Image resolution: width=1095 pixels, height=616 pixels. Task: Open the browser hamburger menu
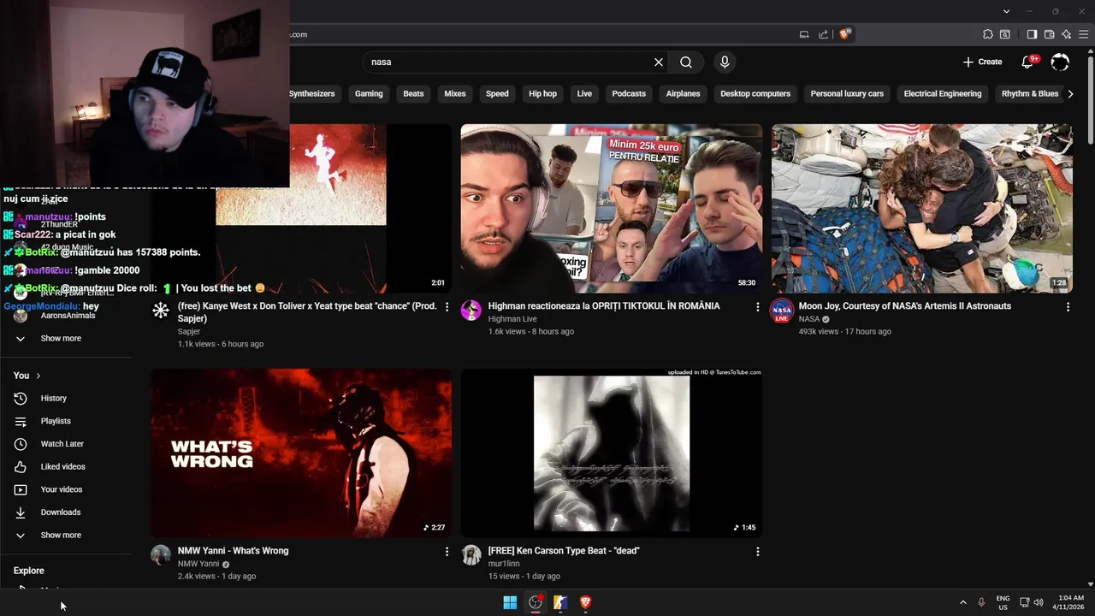[1083, 34]
